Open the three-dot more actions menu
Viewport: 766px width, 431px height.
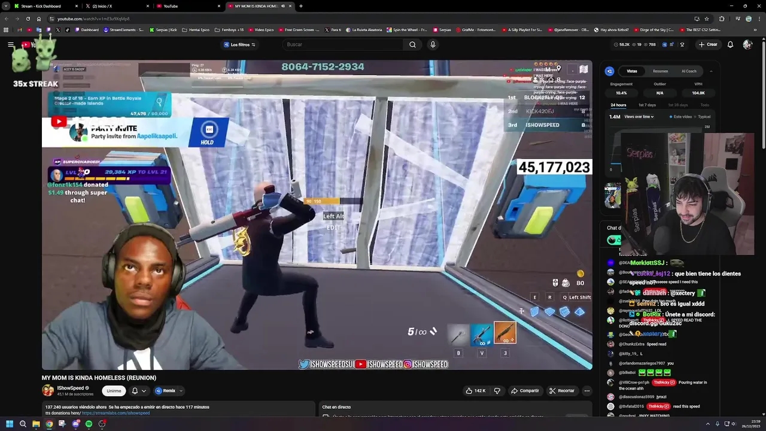tap(587, 391)
